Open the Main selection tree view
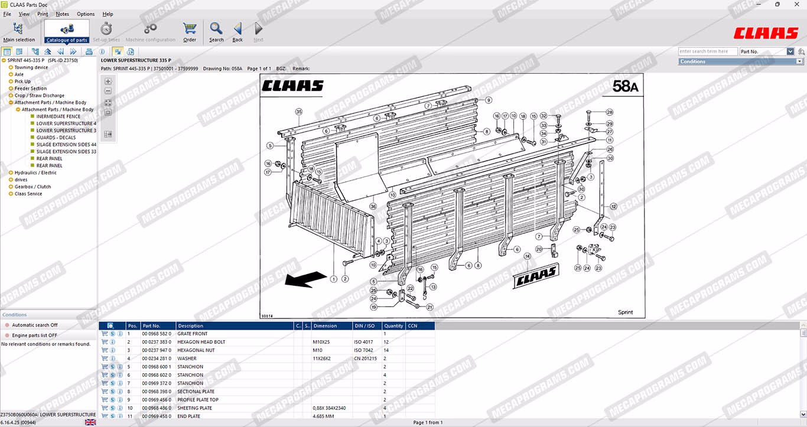Image resolution: width=807 pixels, height=427 pixels. [19, 32]
